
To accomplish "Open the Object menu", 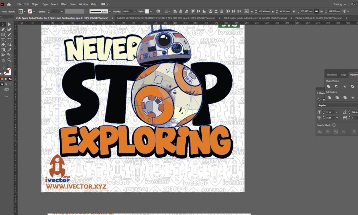I will 35,4.
